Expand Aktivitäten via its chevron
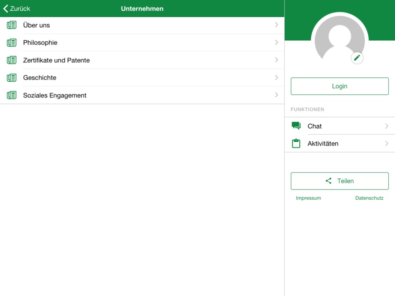 pos(387,144)
